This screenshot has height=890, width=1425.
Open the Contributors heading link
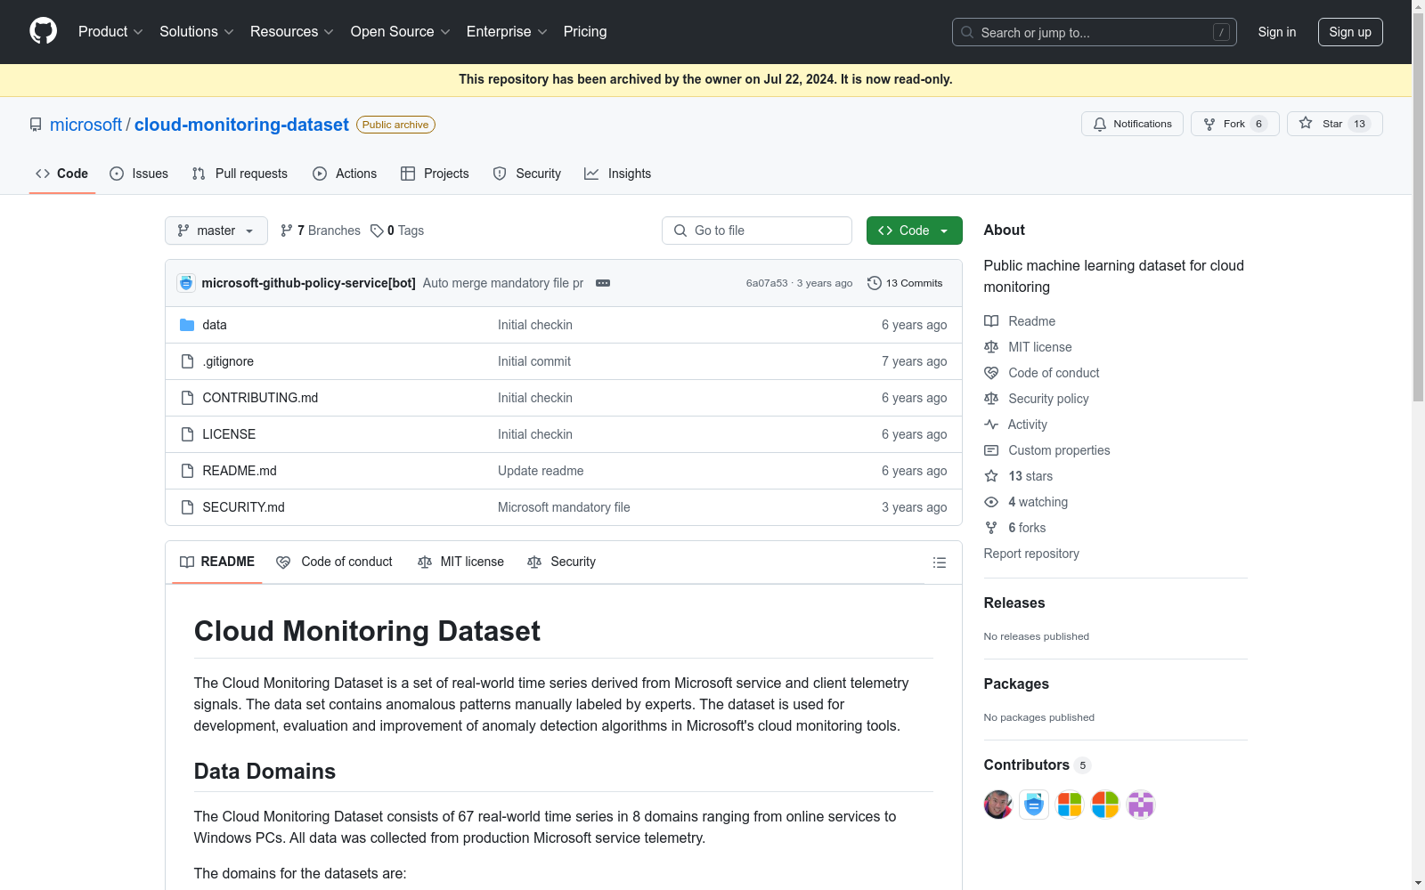1037,765
